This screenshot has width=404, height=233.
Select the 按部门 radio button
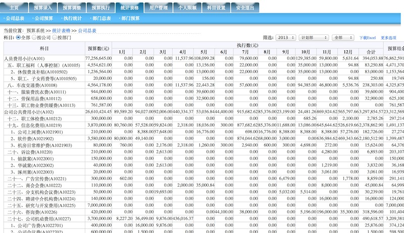point(55,37)
